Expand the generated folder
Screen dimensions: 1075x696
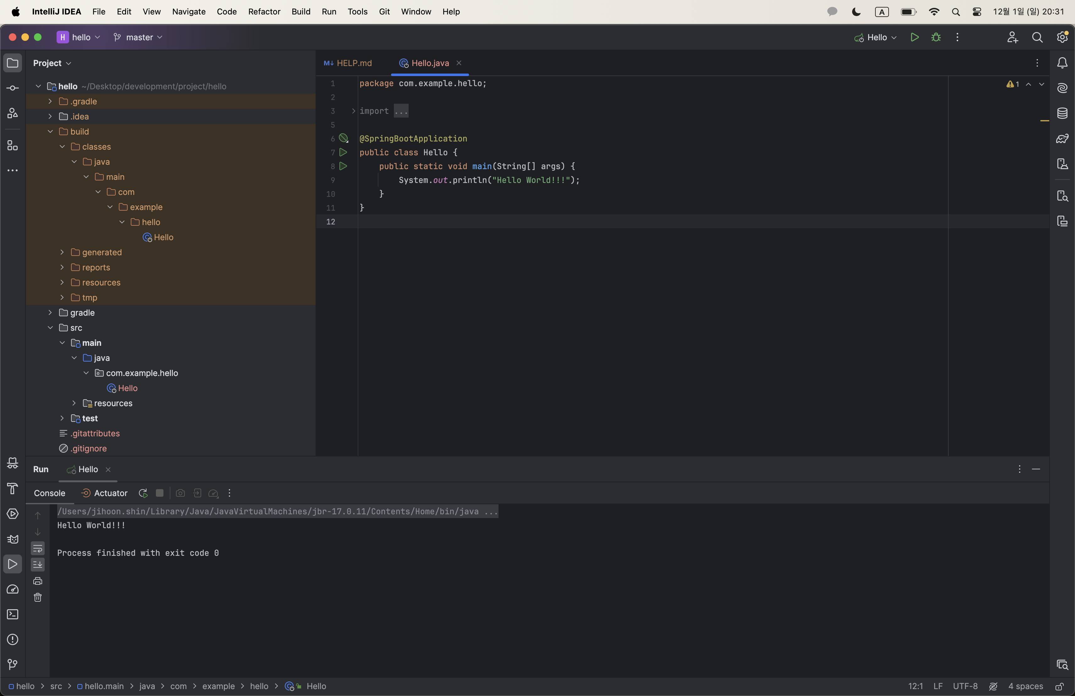coord(62,252)
